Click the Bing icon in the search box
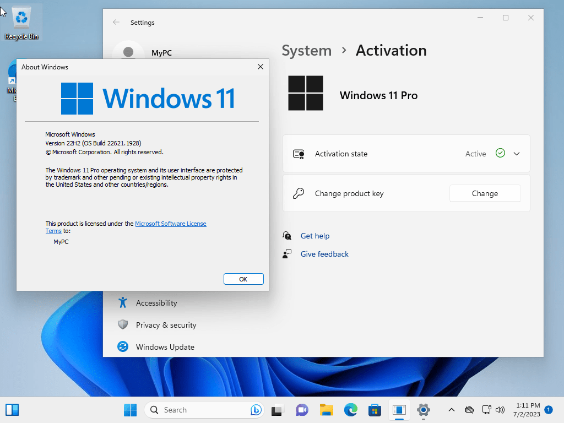Image resolution: width=564 pixels, height=423 pixels. point(256,410)
